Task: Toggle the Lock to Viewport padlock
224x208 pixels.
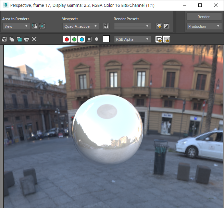Action: coord(106,26)
